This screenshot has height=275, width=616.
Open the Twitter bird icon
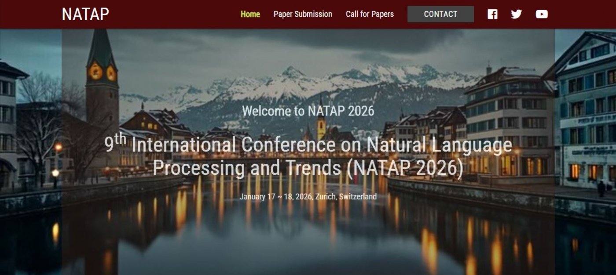click(517, 14)
